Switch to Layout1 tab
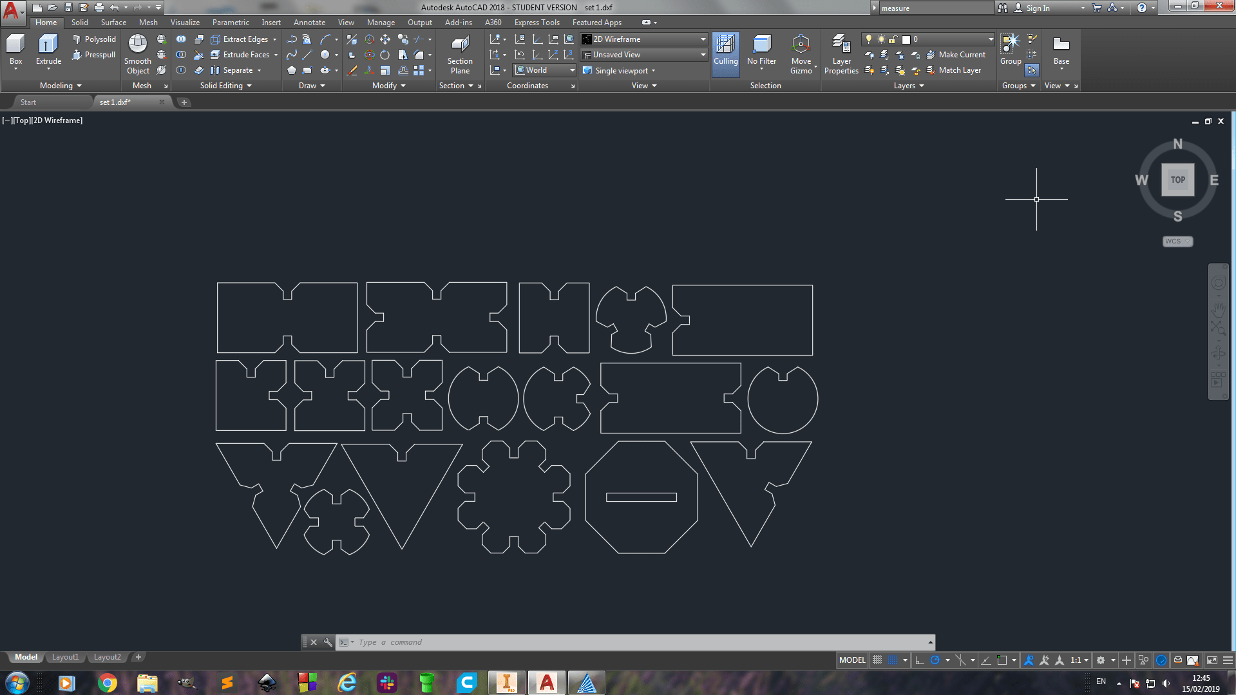This screenshot has width=1236, height=695. (x=65, y=657)
